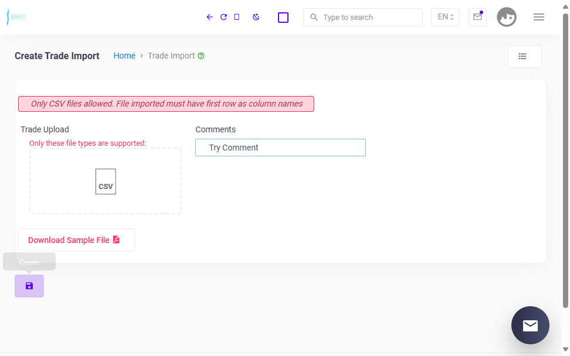Toggle dark mode with the moon icon

[256, 17]
